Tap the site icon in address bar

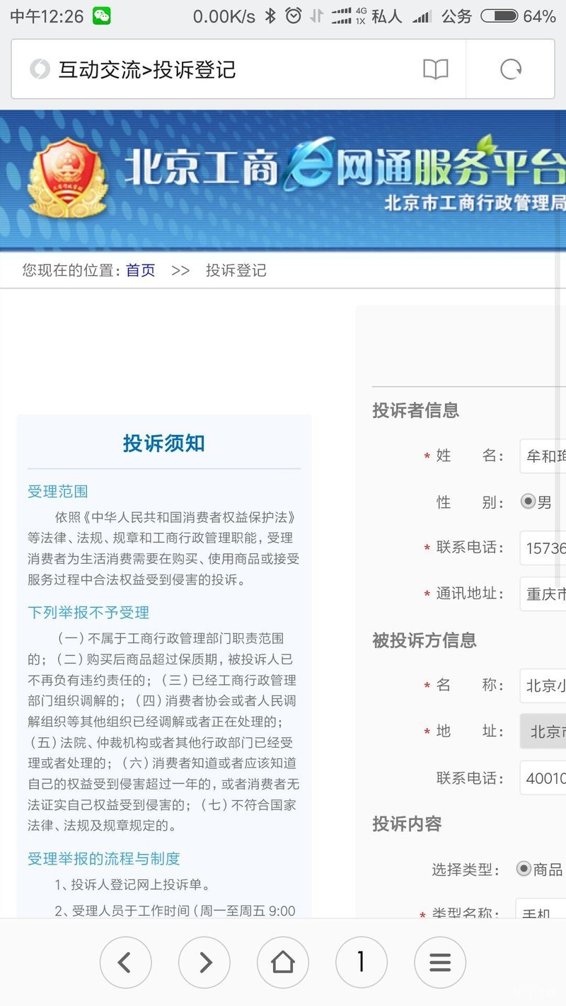(40, 69)
